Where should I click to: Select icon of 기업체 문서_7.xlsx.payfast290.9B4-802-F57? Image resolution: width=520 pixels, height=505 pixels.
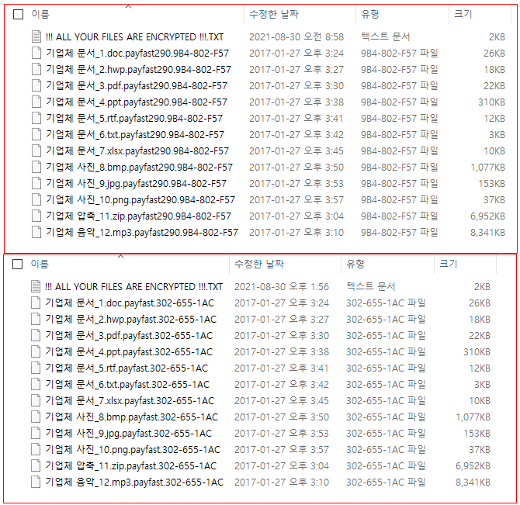click(36, 150)
